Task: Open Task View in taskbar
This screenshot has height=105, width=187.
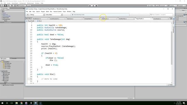Action: click(x=12, y=103)
